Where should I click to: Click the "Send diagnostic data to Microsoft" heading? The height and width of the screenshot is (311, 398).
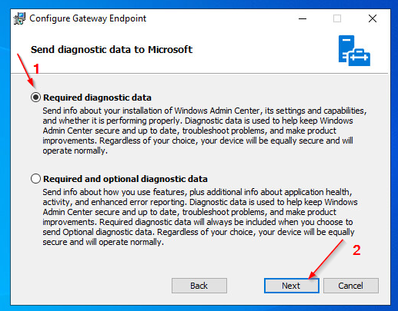click(112, 49)
